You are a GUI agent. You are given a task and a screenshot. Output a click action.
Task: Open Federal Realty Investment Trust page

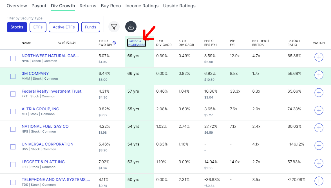pyautogui.click(x=52, y=91)
